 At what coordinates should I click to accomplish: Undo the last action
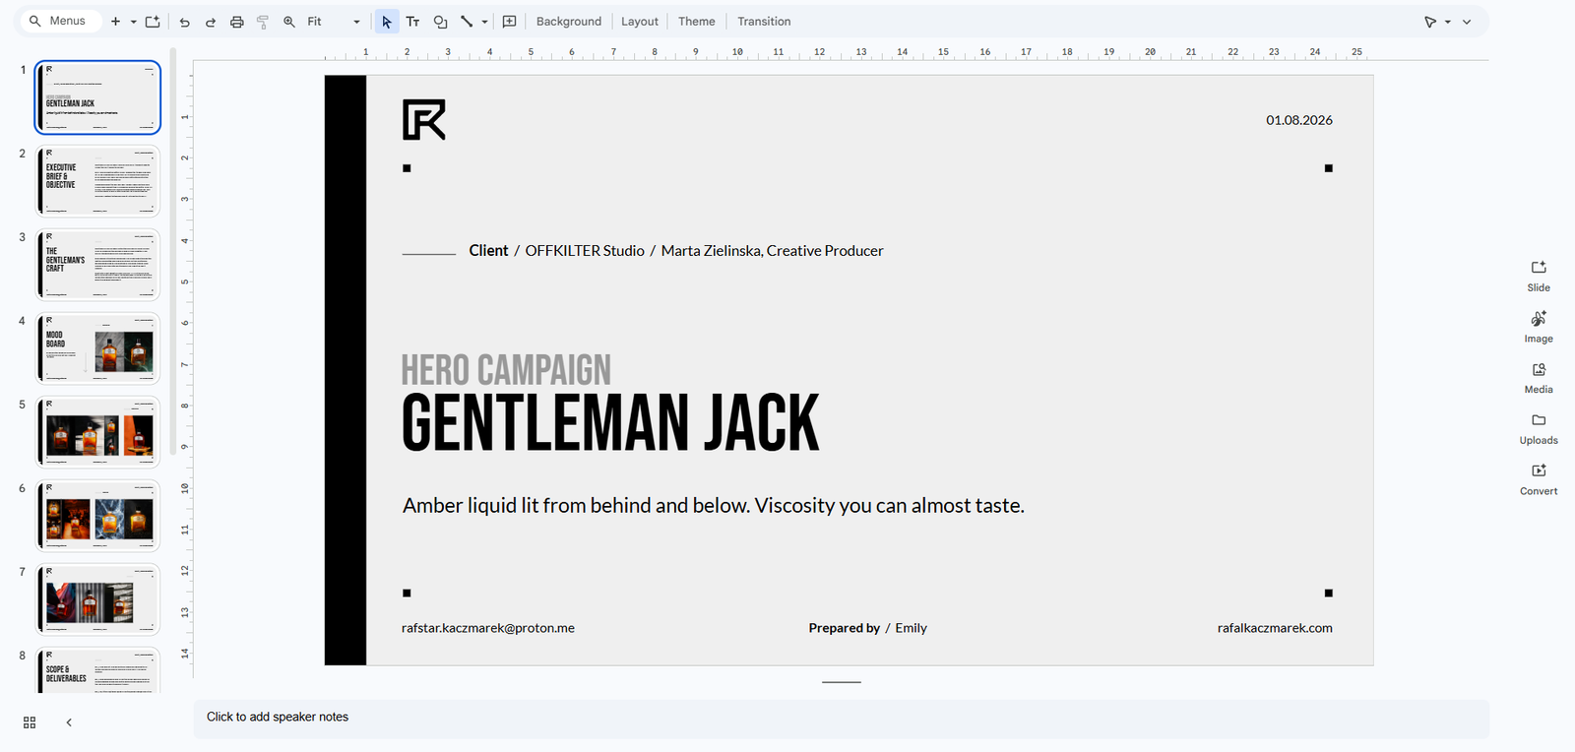(x=184, y=22)
